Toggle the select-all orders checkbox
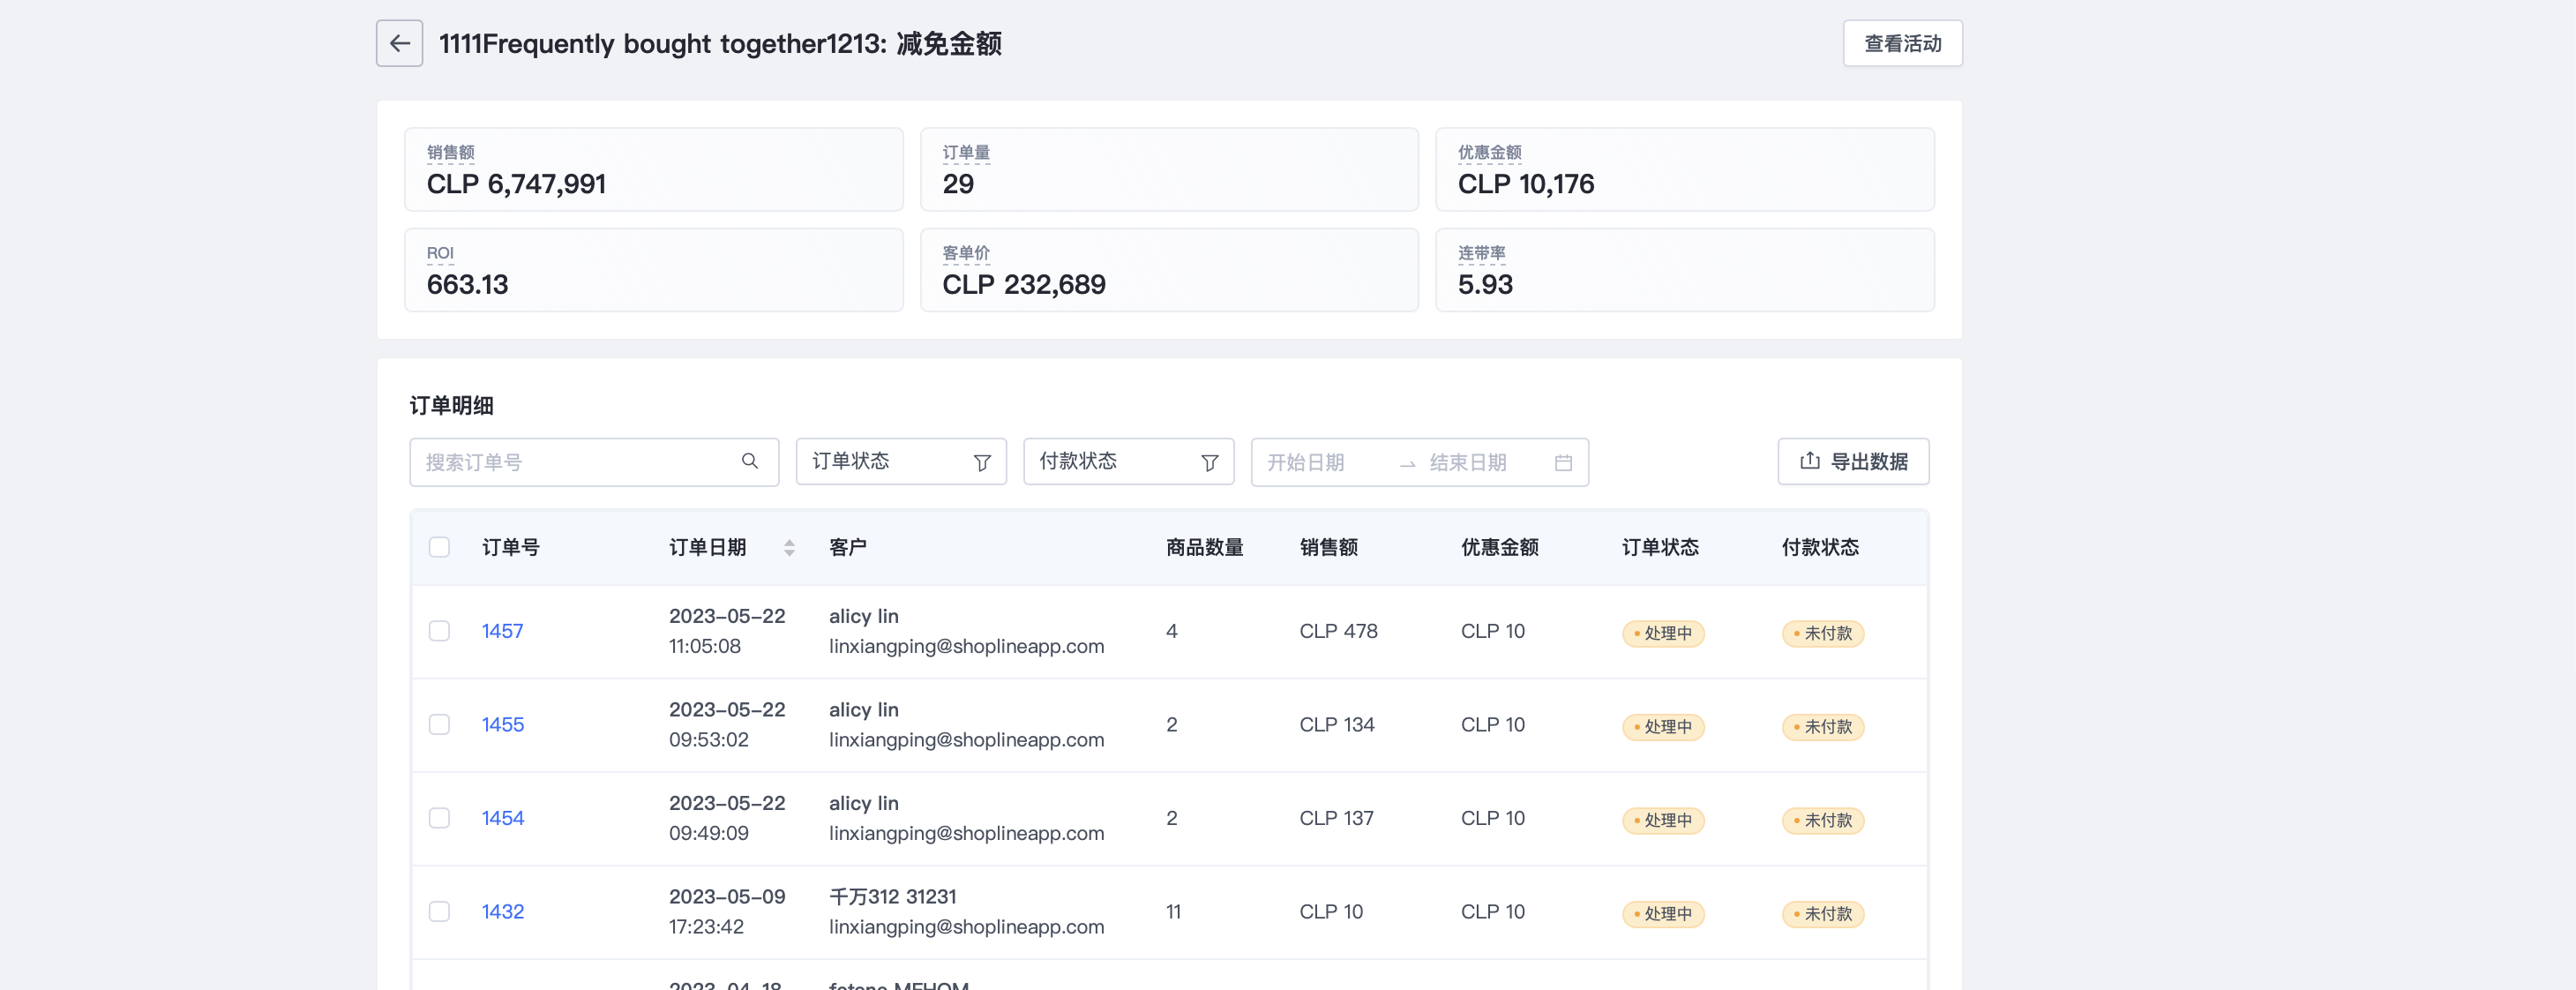The height and width of the screenshot is (990, 2576). 439,547
